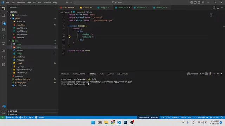Click the remote window status icon
The height and width of the screenshot is (126, 225).
click(2, 118)
